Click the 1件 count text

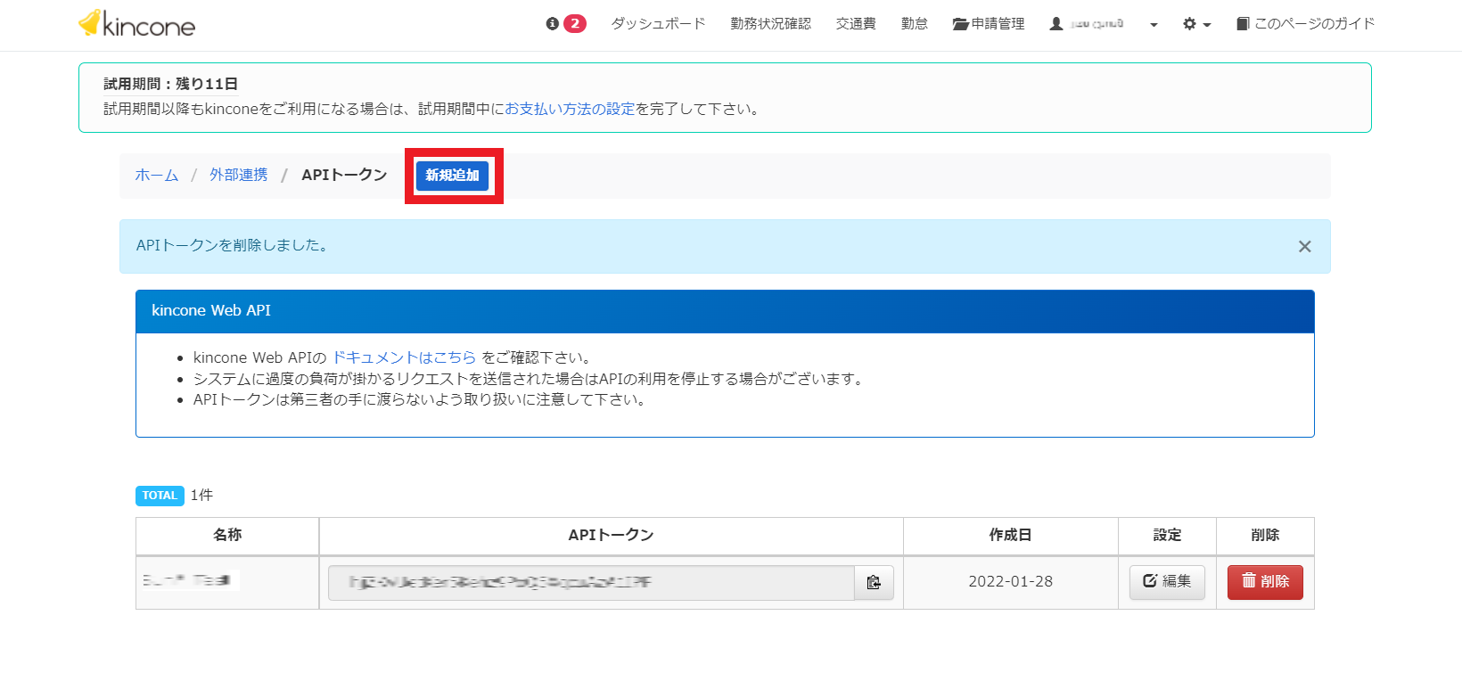click(201, 496)
